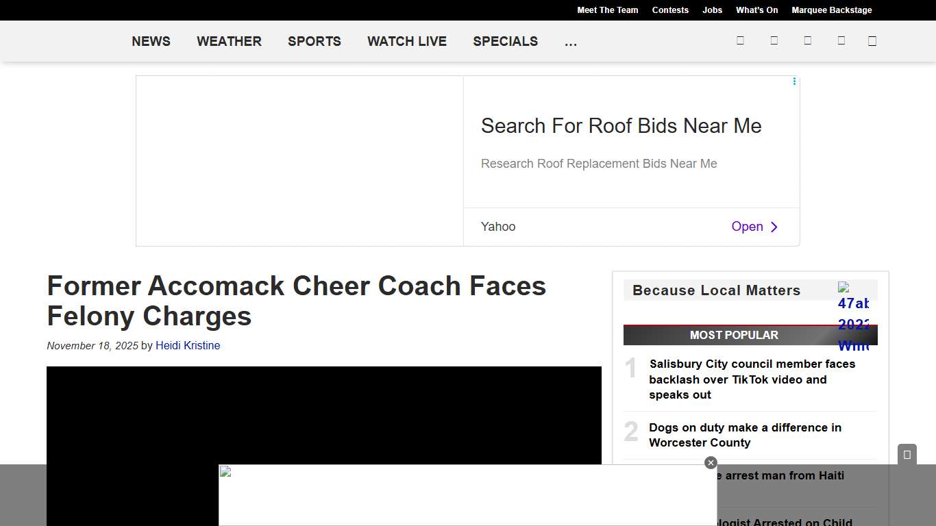Open the AdChoices options icon on the Yahoo ad

coord(793,81)
